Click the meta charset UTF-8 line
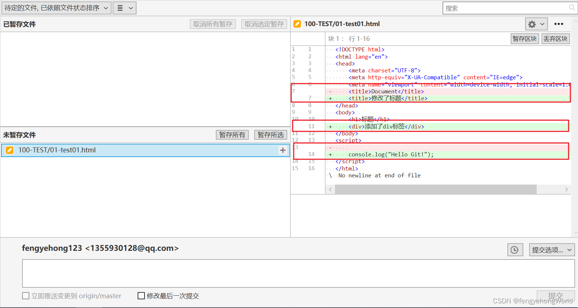Screen dimensions: 578x308 [384, 71]
